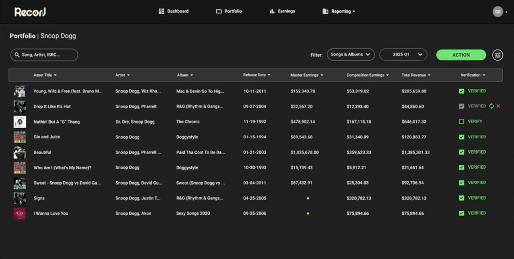The width and height of the screenshot is (514, 259).
Task: Open Gin and Juice cover thumbnail
Action: [20, 137]
